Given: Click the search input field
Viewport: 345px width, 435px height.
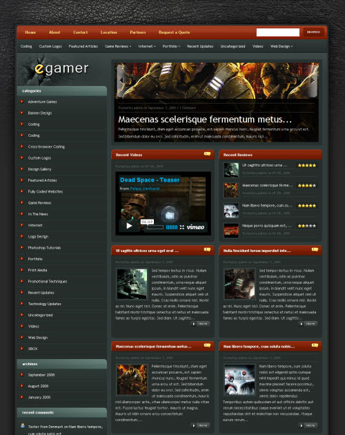Looking at the screenshot, I should (x=278, y=32).
